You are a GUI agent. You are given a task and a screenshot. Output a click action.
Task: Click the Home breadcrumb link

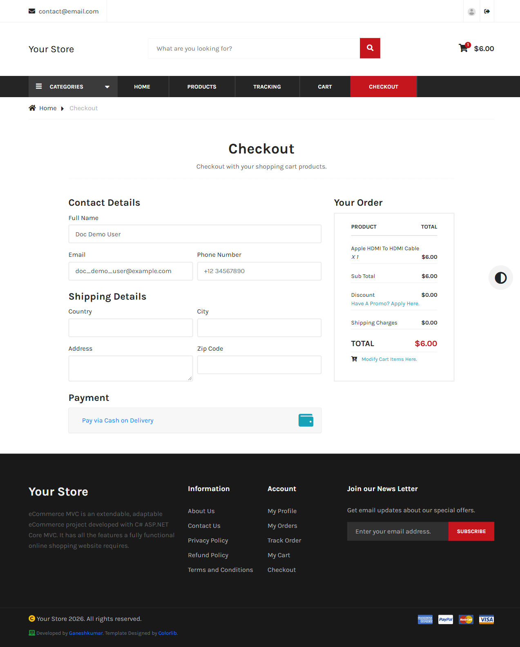click(48, 108)
